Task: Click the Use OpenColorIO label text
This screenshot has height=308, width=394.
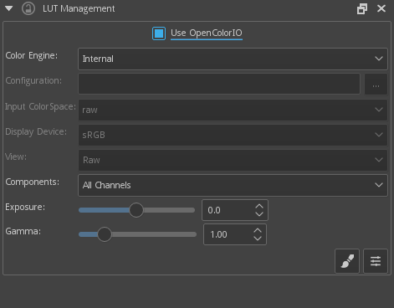Action: tap(207, 33)
